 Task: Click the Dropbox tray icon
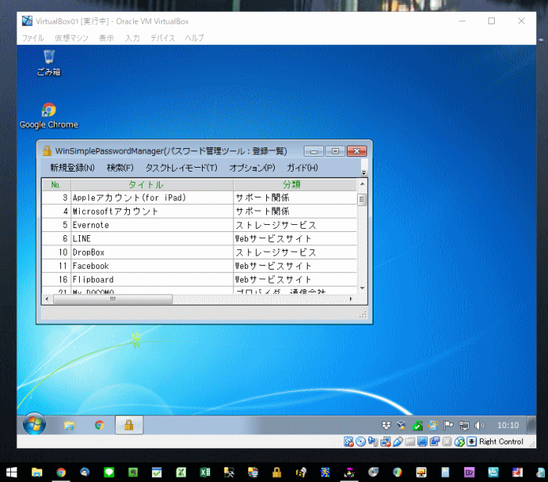(x=386, y=426)
